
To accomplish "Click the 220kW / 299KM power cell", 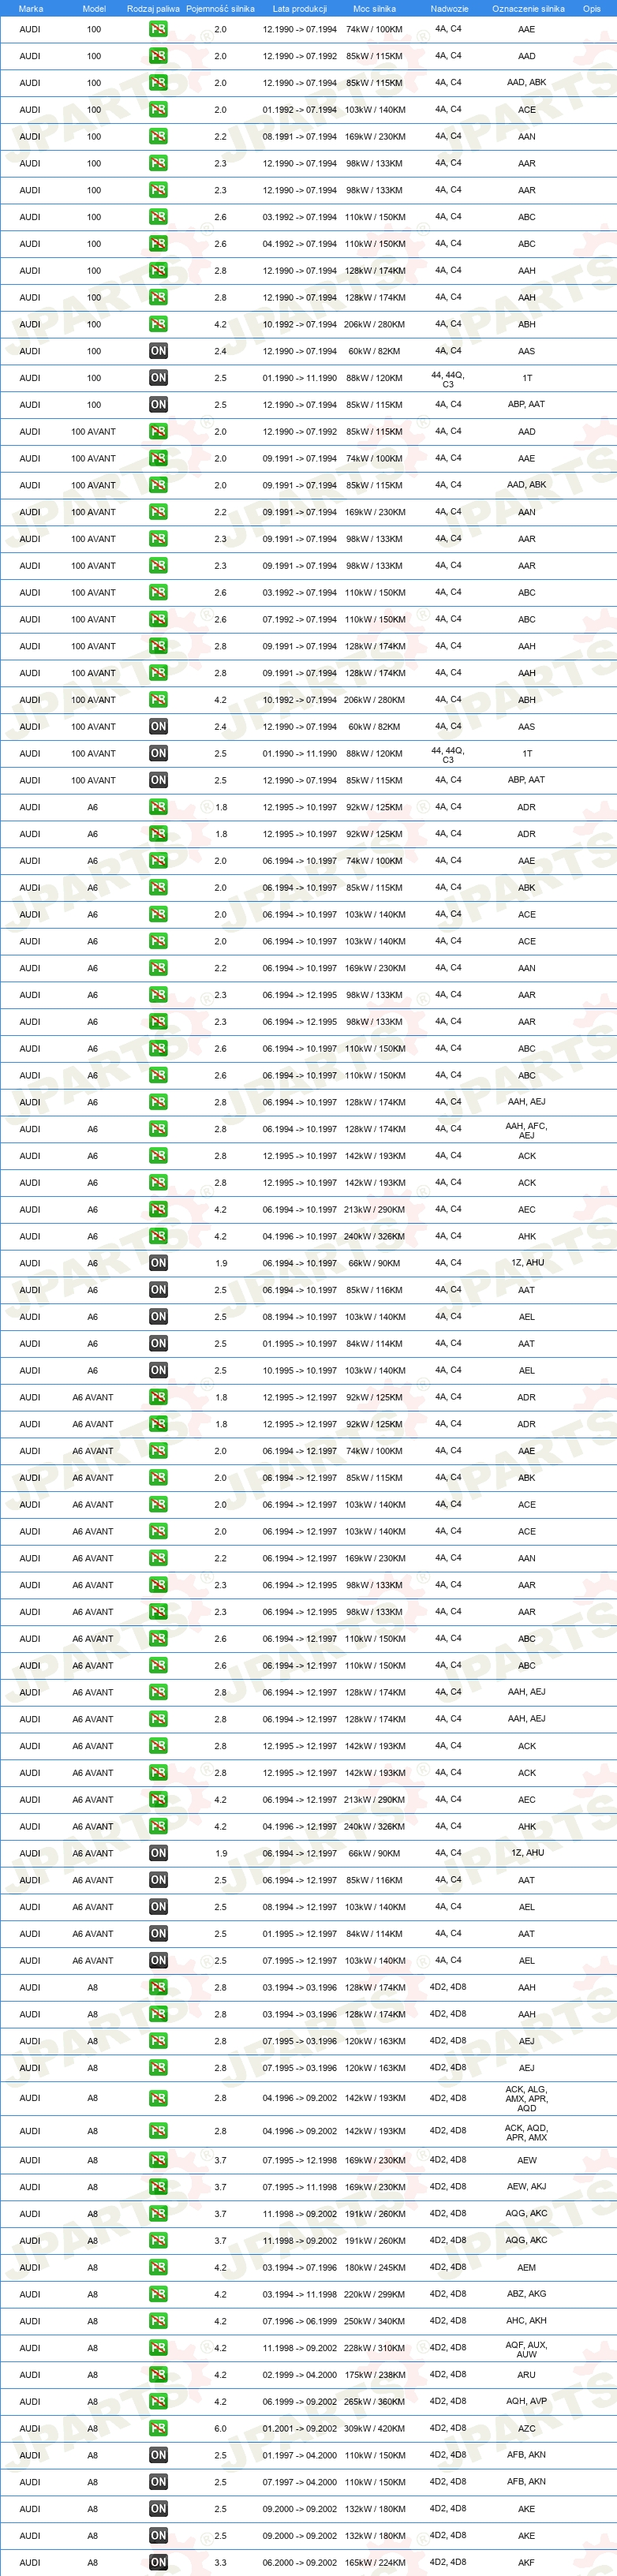I will tap(375, 2296).
